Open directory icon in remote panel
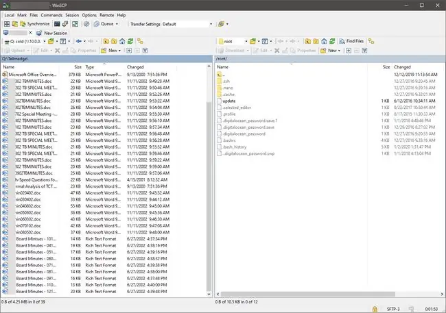446x313 pixels. 253,42
